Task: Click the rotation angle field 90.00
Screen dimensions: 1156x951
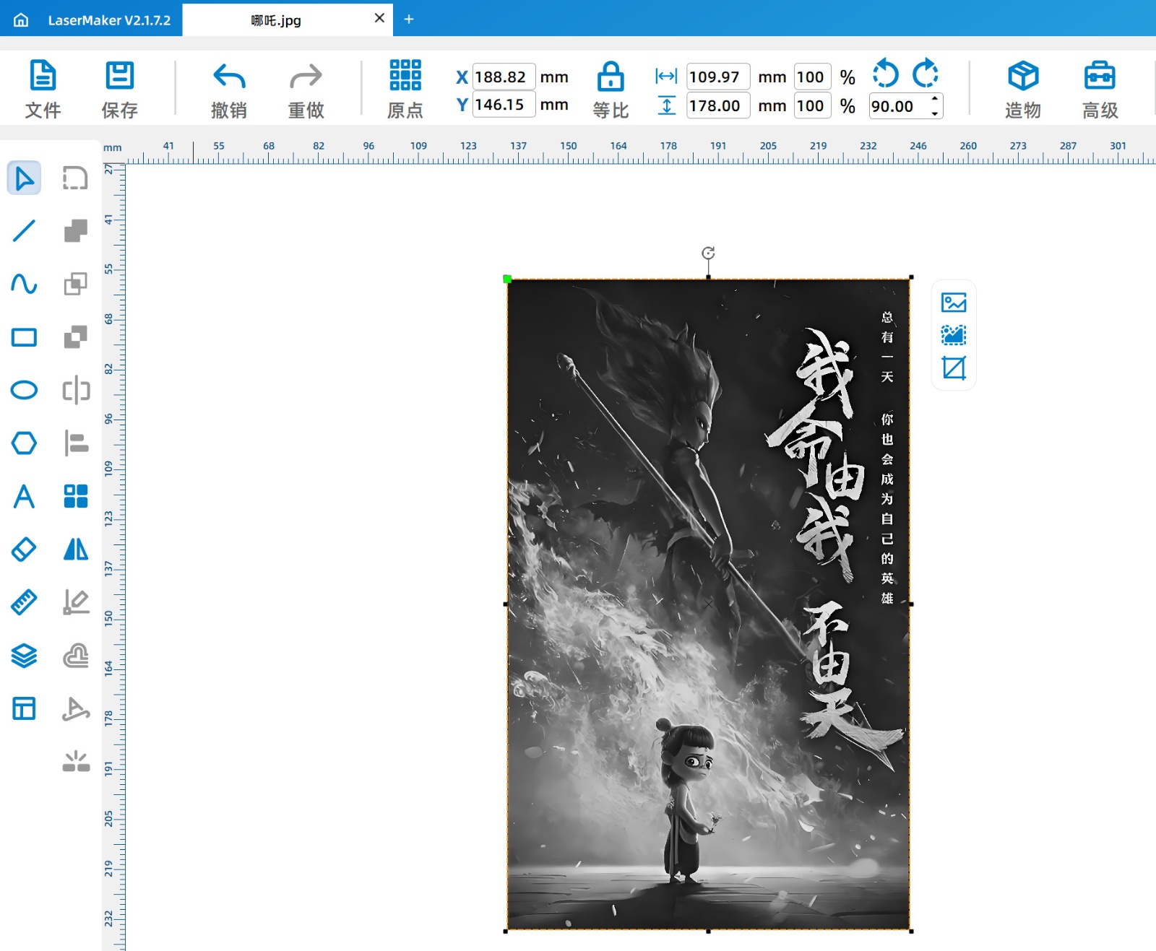Action: click(897, 106)
